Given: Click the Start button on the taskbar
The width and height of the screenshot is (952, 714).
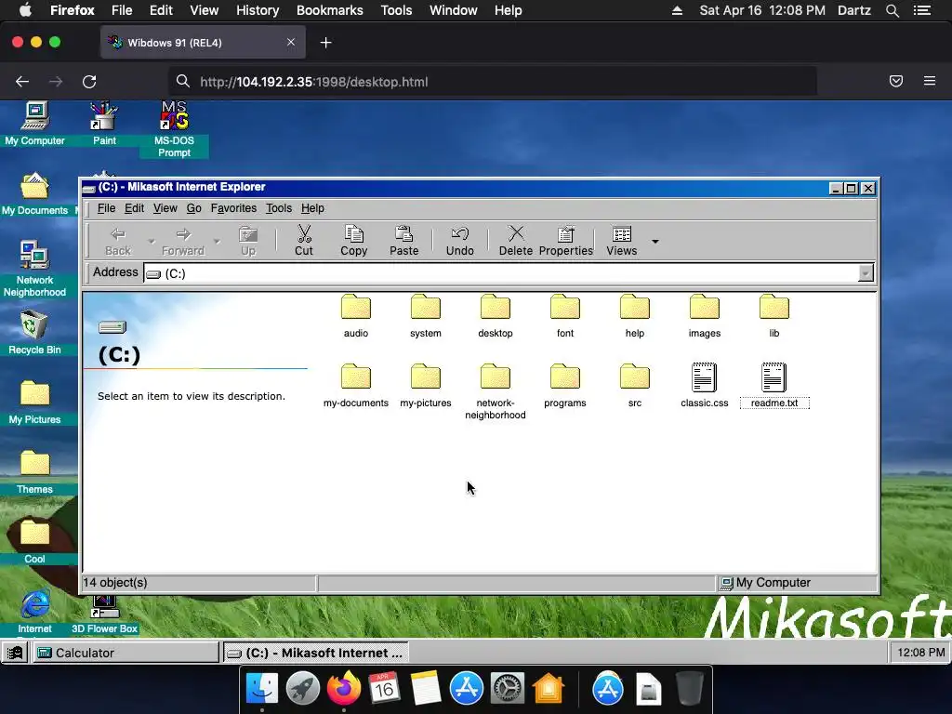Looking at the screenshot, I should pyautogui.click(x=15, y=653).
